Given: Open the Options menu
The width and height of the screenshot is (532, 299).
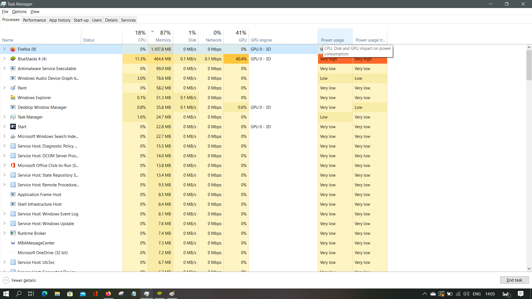Looking at the screenshot, I should click(19, 12).
